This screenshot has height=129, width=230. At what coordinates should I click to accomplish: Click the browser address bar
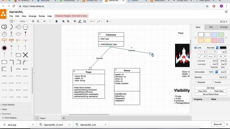pos(111,6)
